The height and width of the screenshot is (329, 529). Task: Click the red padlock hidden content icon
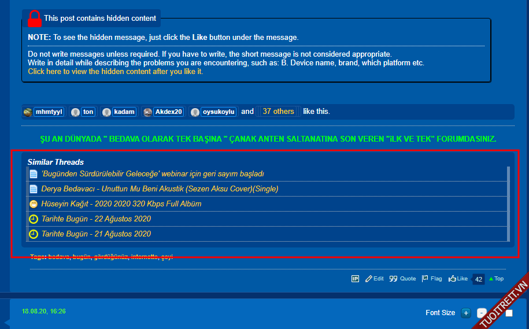pyautogui.click(x=35, y=19)
